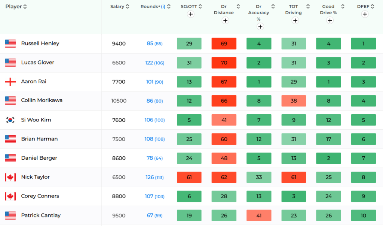Image resolution: width=383 pixels, height=226 pixels.
Task: Select Nick Taylor's red TOT Driving cell 61
Action: 294,177
